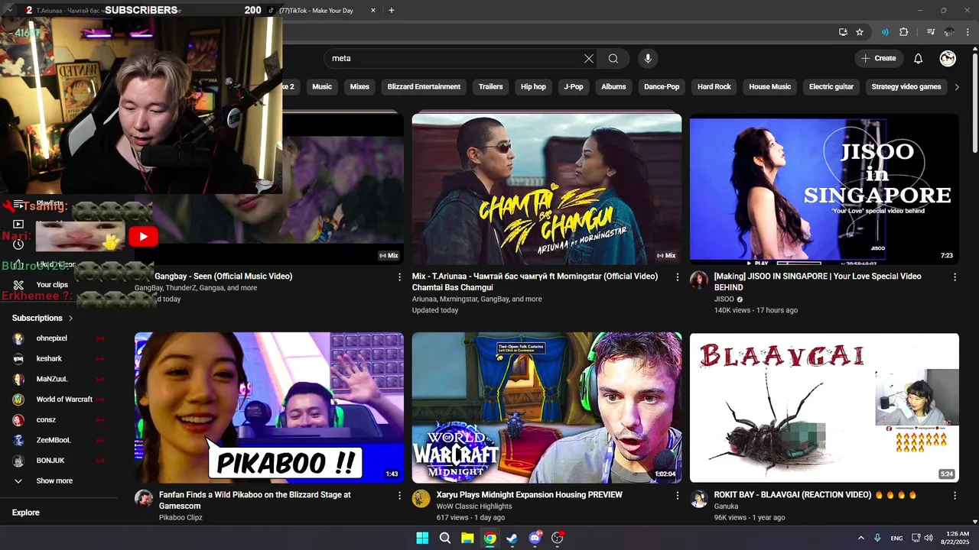
Task: Select the Hip hop filter chip
Action: click(x=533, y=87)
